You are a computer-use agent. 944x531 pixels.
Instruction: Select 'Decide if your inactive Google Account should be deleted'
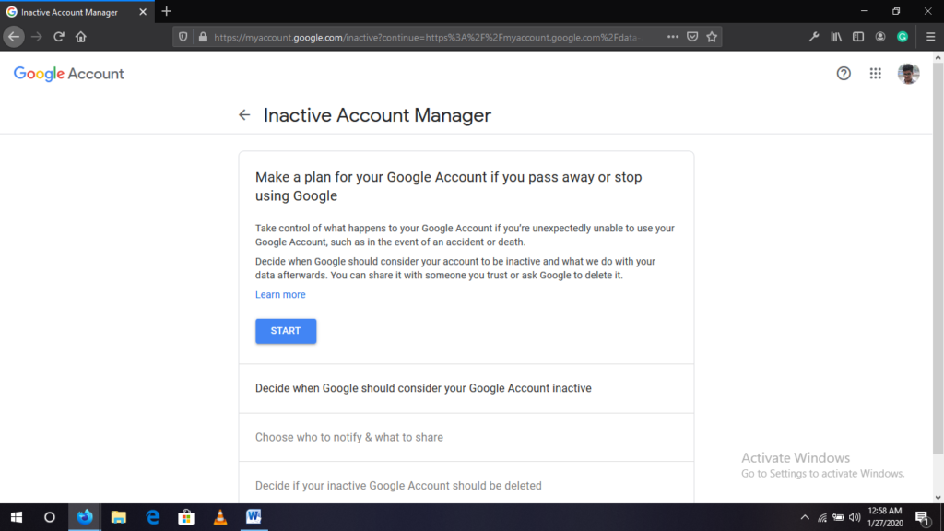click(466, 483)
